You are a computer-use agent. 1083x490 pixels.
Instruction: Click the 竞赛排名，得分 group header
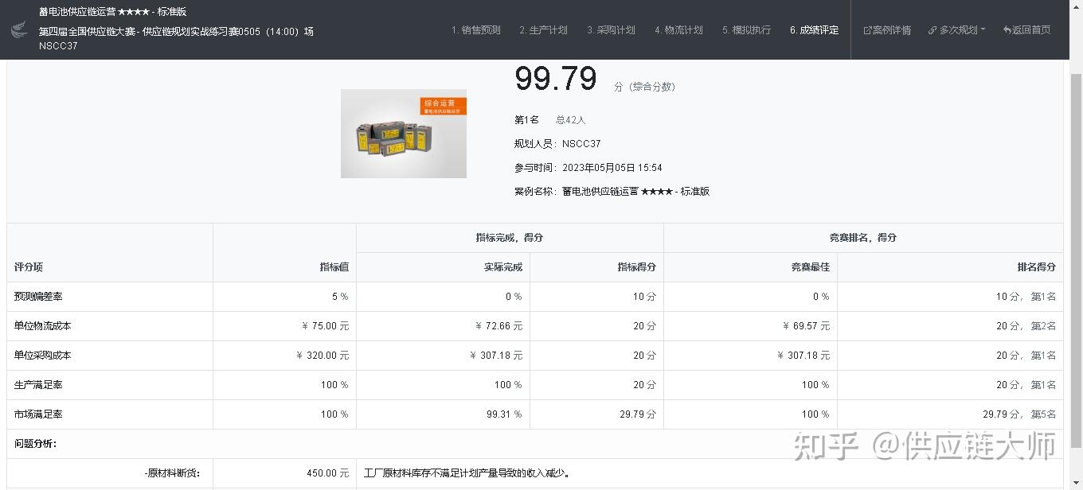[863, 238]
